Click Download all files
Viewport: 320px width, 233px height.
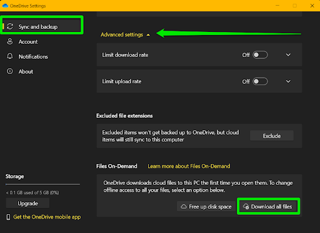pos(268,207)
